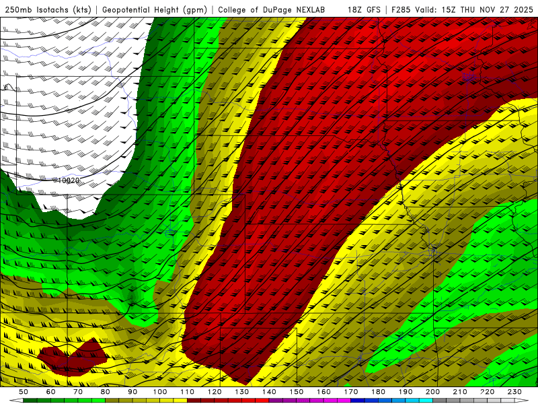Image resolution: width=538 pixels, height=404 pixels.
Task: Click the colorbar label 160
Action: (x=324, y=392)
